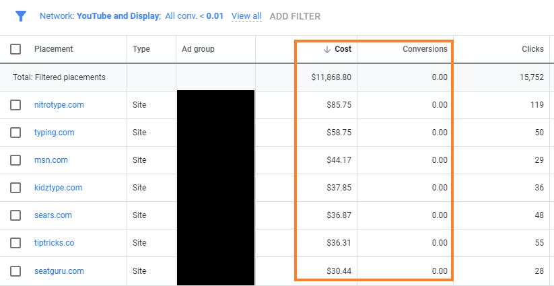Click the Network: YouTube and Display filter

coord(100,16)
